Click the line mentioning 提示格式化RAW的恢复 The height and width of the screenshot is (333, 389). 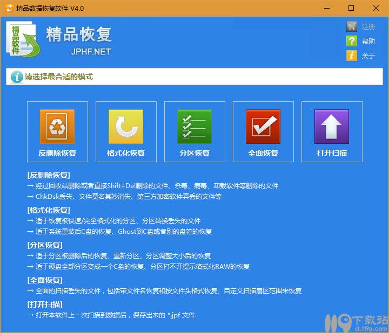(138, 267)
